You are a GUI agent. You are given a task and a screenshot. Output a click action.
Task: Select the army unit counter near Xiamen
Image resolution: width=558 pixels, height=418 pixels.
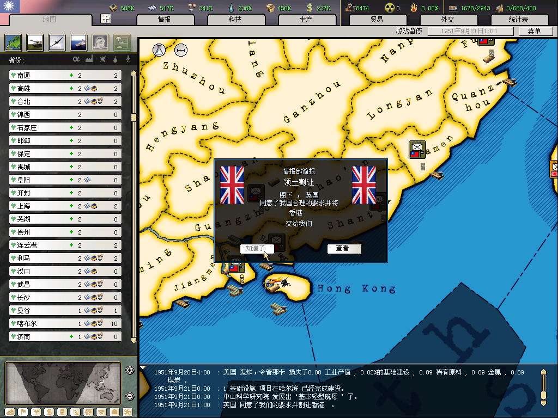tap(417, 149)
